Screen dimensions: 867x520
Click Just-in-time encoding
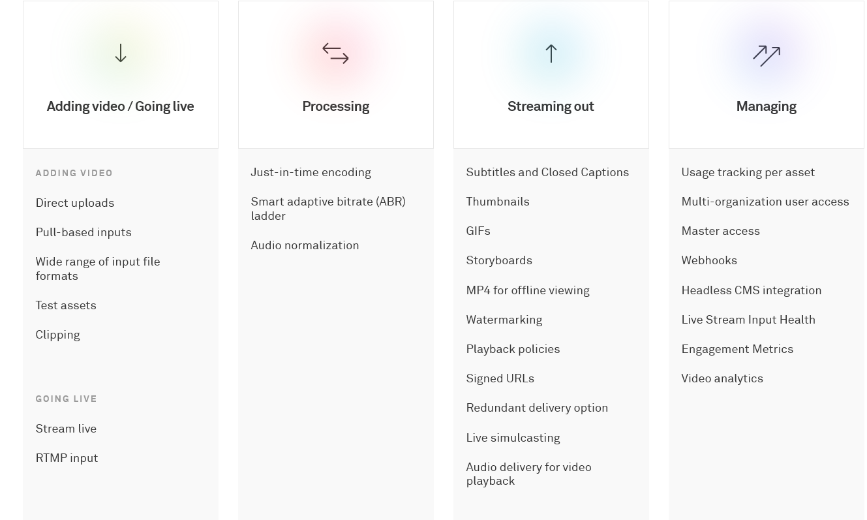click(311, 172)
